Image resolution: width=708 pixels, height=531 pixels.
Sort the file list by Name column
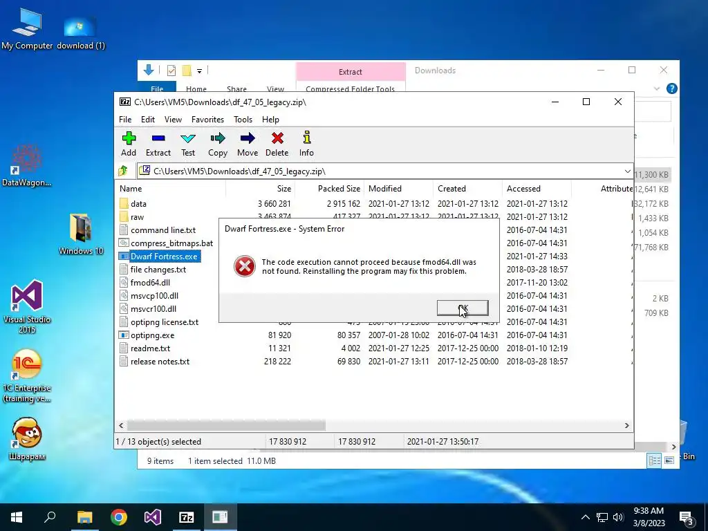click(171, 189)
